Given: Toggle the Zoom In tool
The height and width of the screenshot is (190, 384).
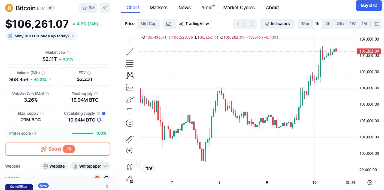Looking at the screenshot, I should 130,150.
